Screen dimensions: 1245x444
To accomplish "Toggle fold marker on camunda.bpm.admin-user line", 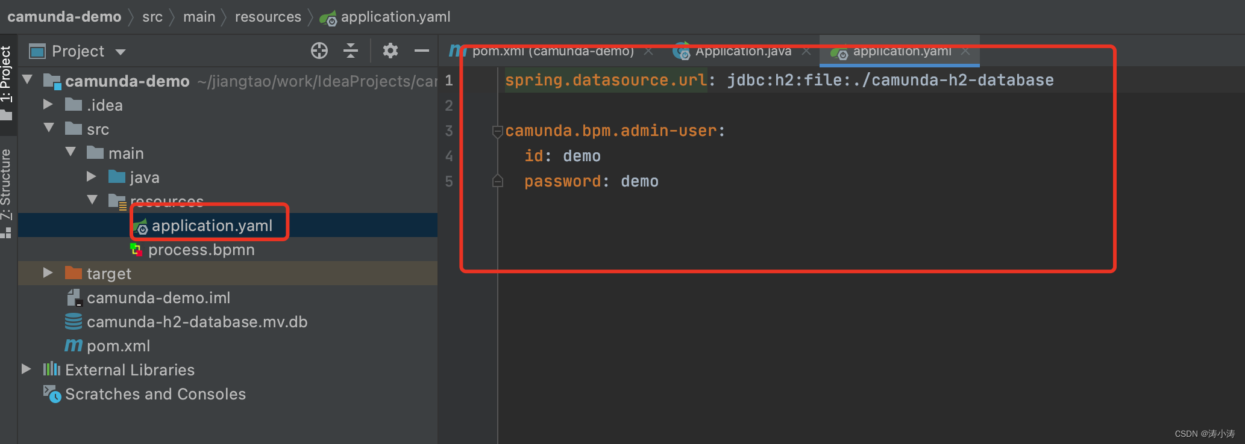I will pos(498,131).
